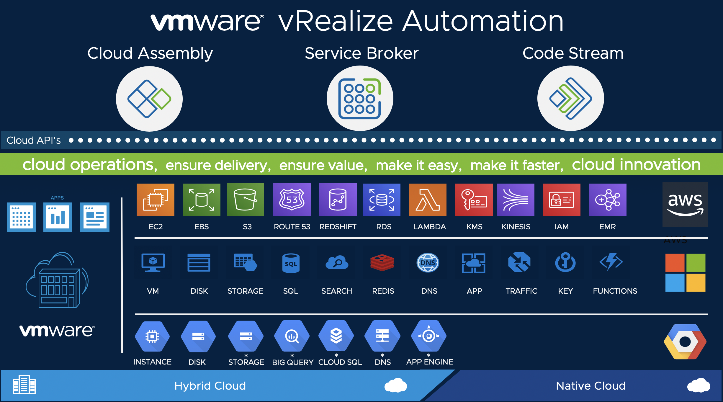Select the bar chart app icon

[58, 217]
